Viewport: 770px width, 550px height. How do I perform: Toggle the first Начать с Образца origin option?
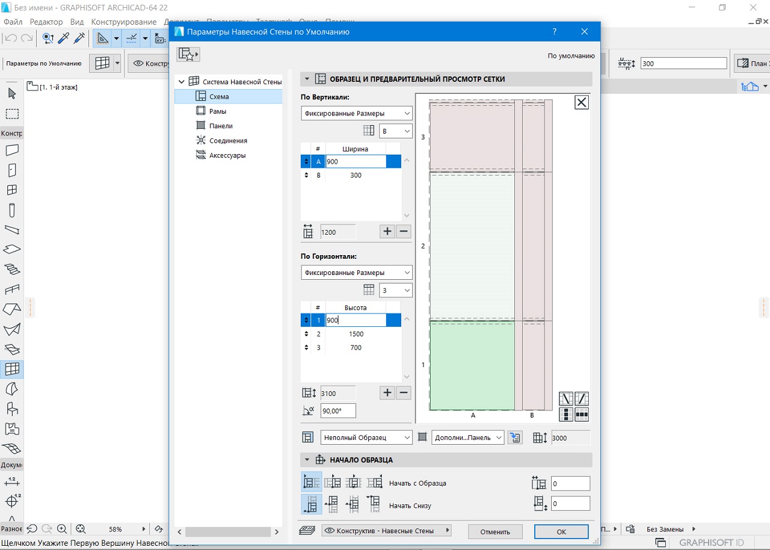tap(312, 483)
